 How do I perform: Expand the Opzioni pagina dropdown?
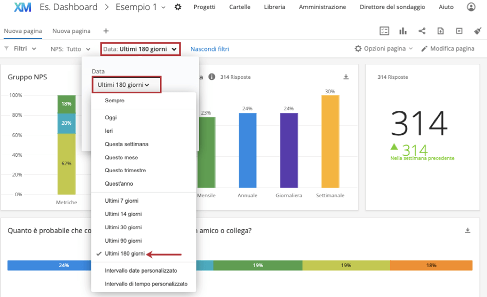383,49
